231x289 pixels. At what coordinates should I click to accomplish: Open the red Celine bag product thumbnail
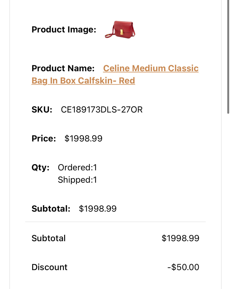[x=120, y=29]
